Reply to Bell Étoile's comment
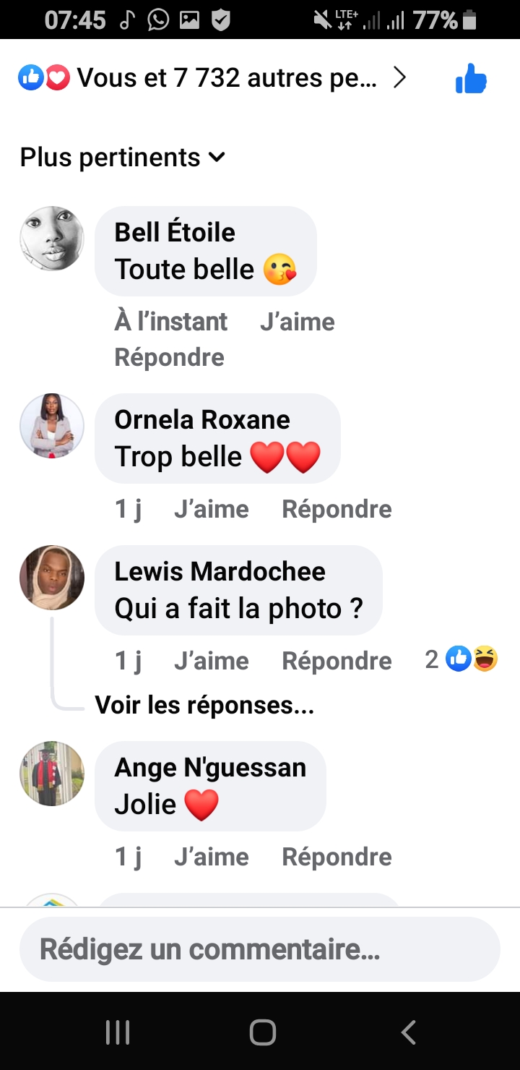 (169, 357)
